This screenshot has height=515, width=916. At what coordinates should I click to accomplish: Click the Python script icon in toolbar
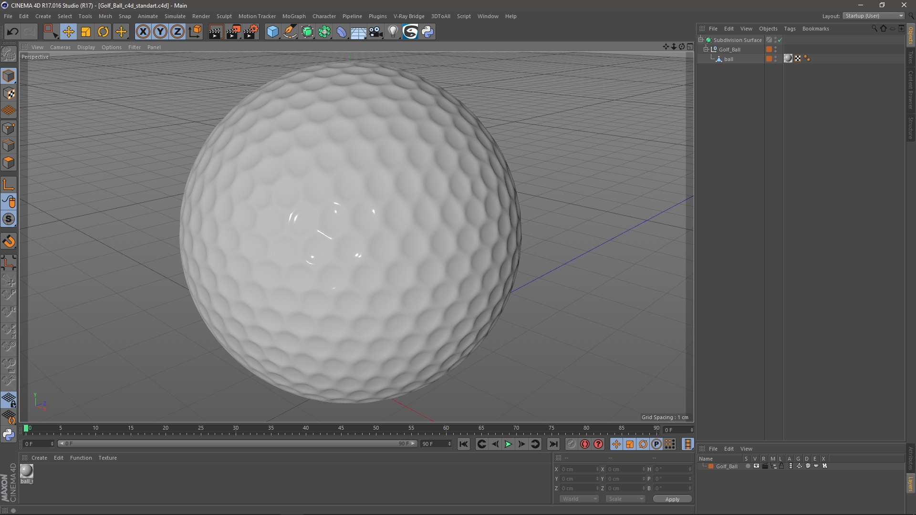tap(427, 32)
